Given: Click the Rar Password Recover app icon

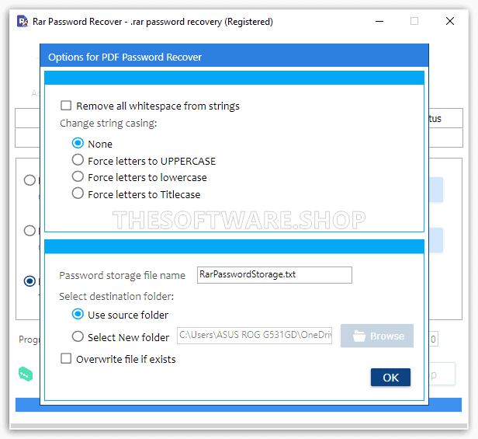Looking at the screenshot, I should point(22,22).
